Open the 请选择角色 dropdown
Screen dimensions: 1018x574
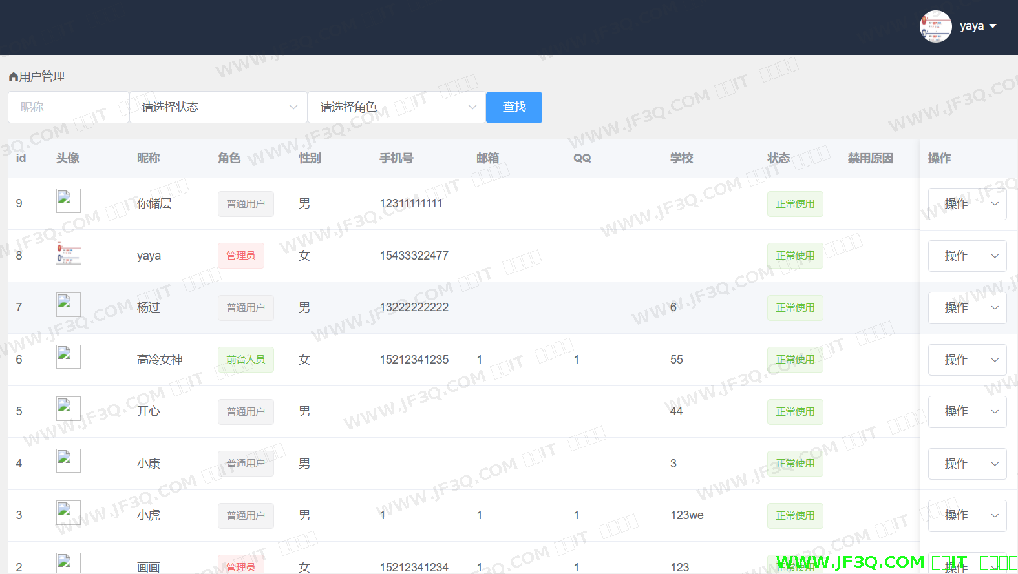[397, 107]
